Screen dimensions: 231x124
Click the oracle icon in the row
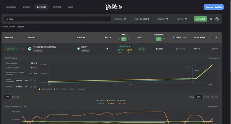[107, 49]
